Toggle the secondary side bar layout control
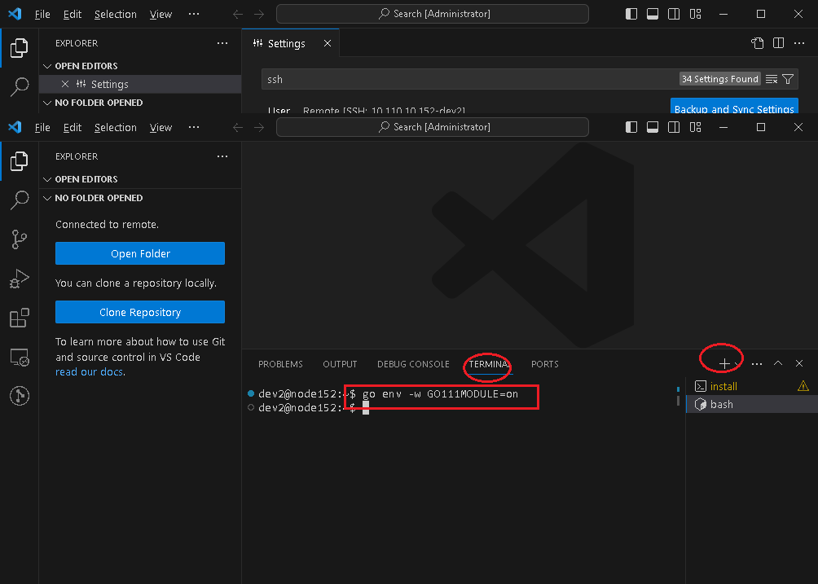This screenshot has width=818, height=584. (674, 127)
